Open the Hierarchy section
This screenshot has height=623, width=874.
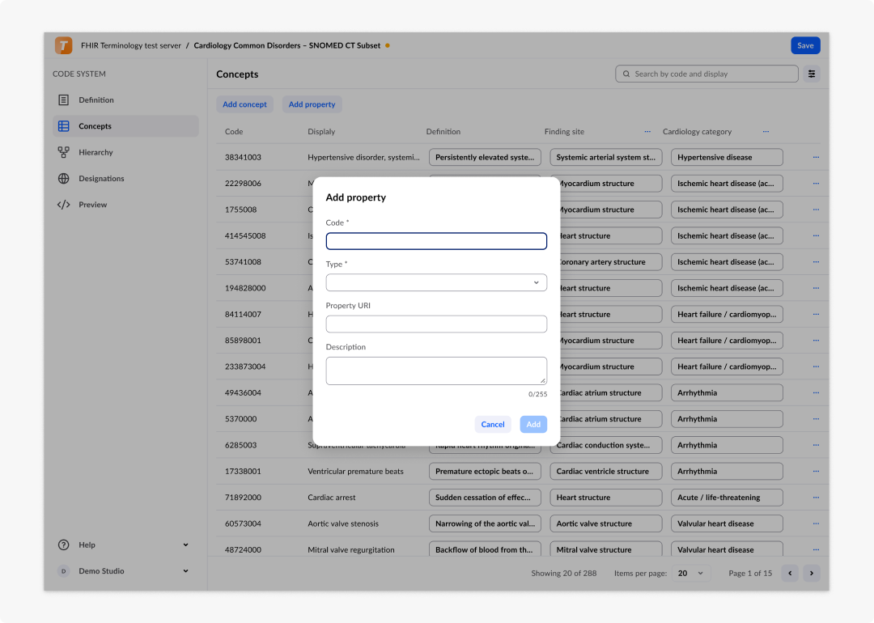(x=125, y=152)
